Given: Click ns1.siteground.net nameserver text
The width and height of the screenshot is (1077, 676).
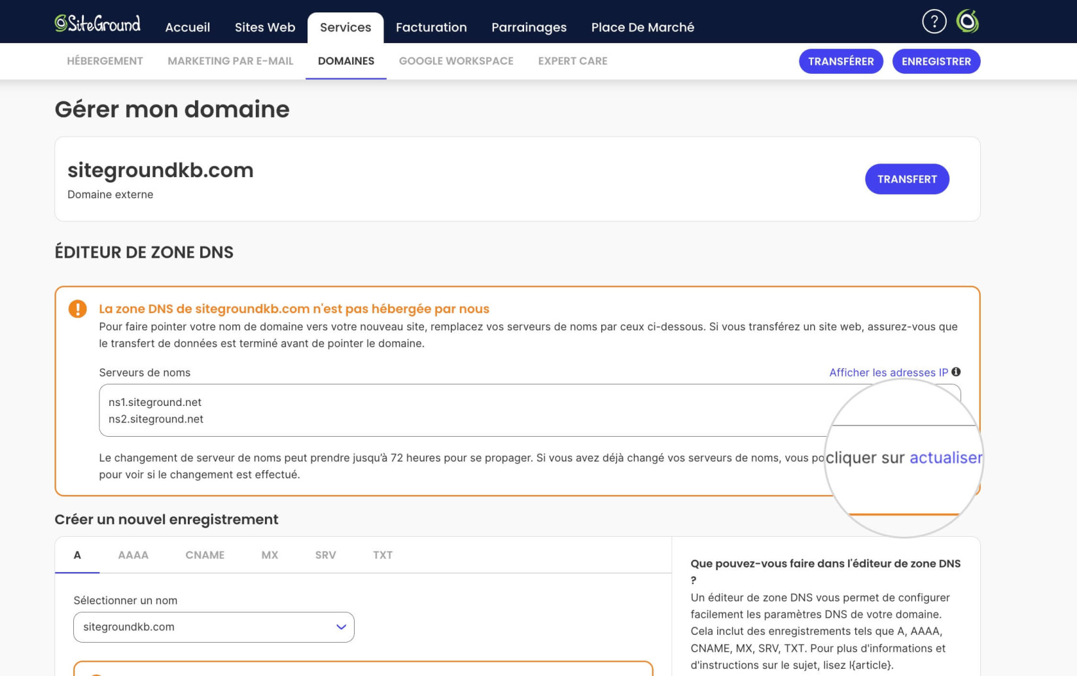Looking at the screenshot, I should [x=155, y=402].
